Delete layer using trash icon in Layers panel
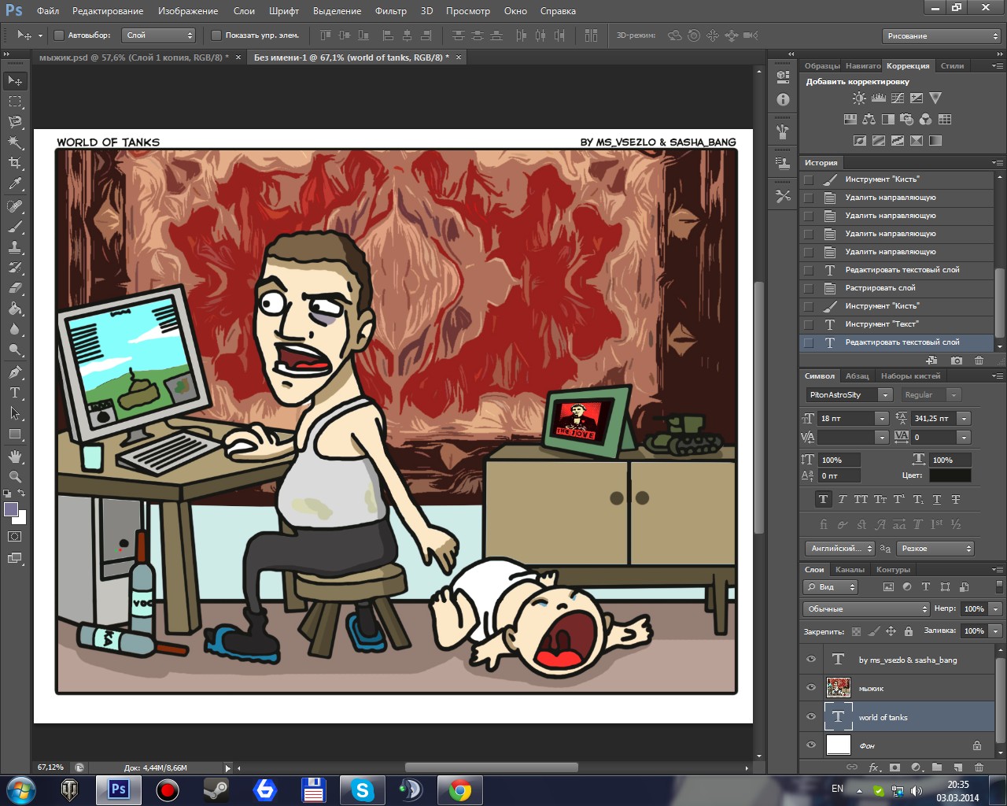 coord(979,767)
